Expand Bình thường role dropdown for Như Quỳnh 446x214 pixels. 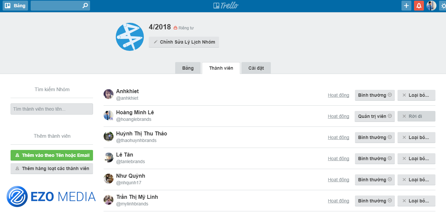click(375, 180)
